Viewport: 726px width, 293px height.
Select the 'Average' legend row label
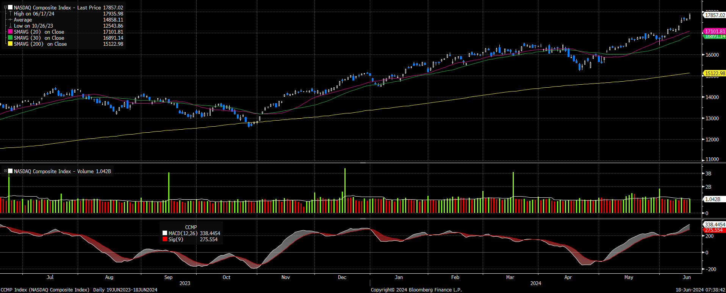tap(23, 20)
